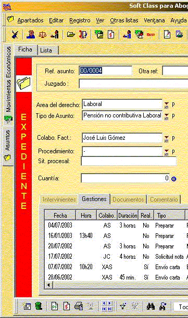The width and height of the screenshot is (188, 318).
Task: Click the P button beside Colabo. Fact.
Action: (173, 139)
